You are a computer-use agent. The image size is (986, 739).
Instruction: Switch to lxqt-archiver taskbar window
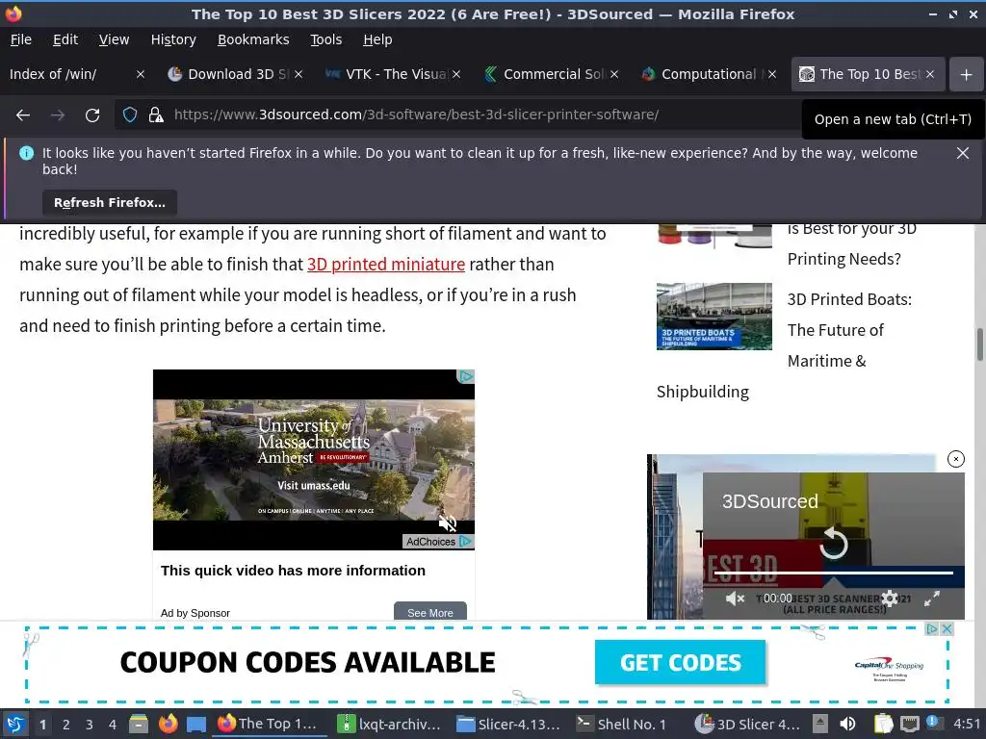[389, 725]
